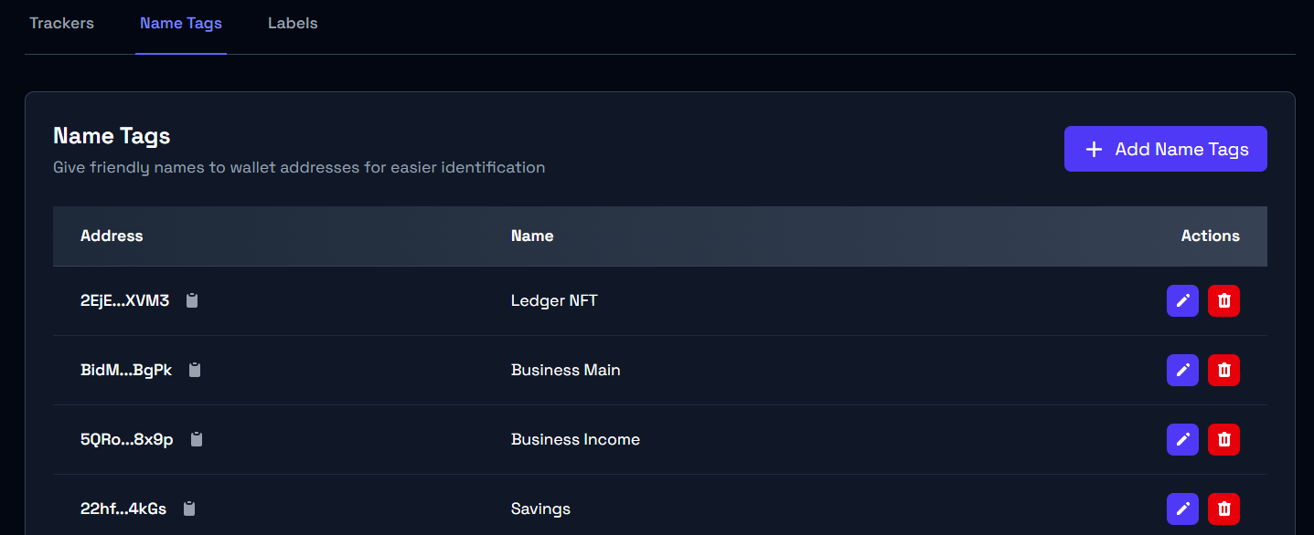Delete the Savings name tag

point(1223,509)
